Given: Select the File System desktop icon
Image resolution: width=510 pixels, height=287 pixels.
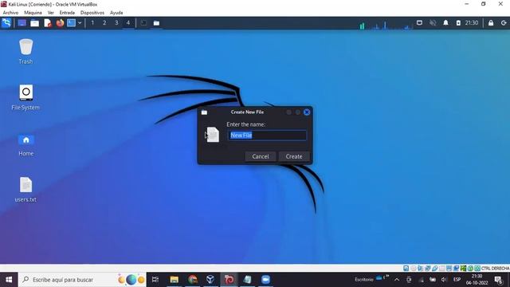Looking at the screenshot, I should coord(25,97).
